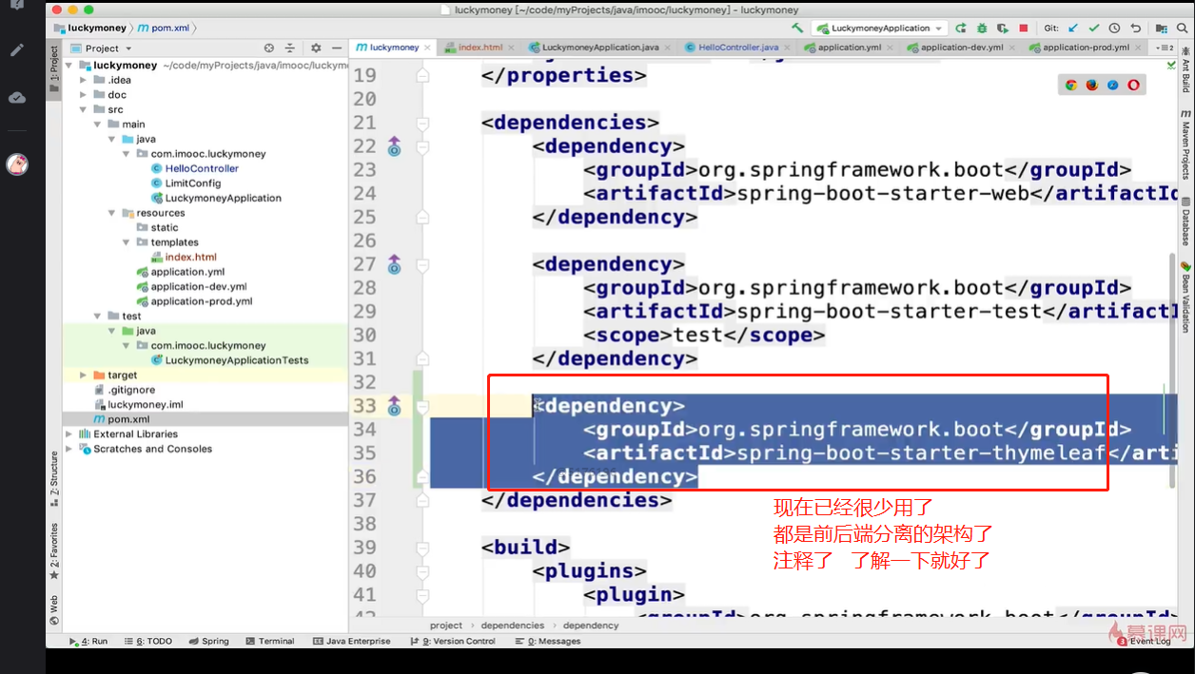1195x674 pixels.
Task: Open the Project Structure toolbar icon
Action: point(1162,29)
